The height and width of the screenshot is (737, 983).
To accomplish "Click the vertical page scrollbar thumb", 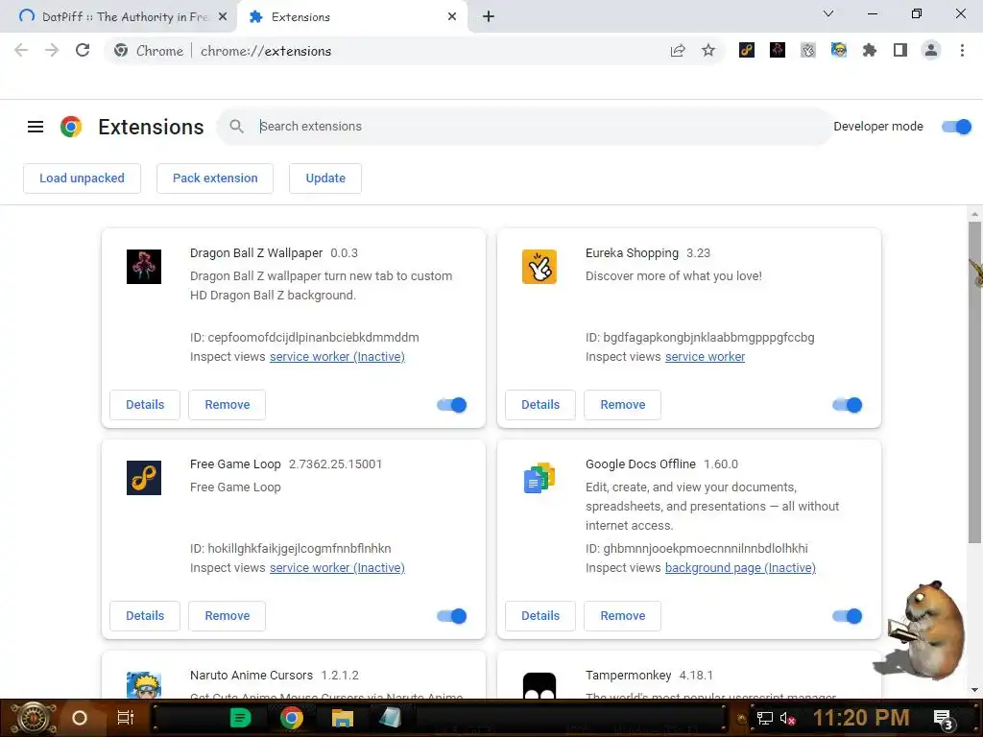I will [x=974, y=382].
